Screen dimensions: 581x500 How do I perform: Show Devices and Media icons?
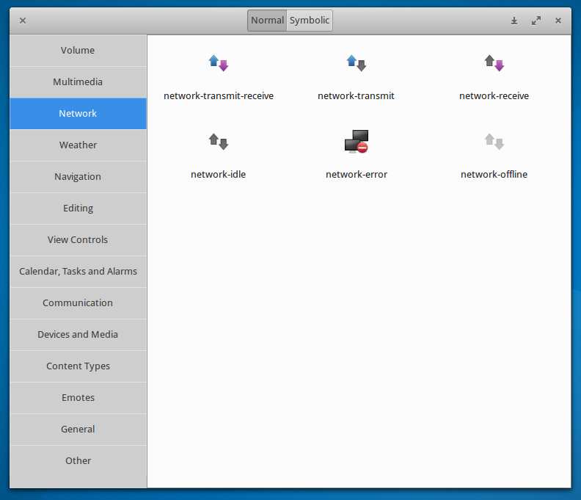point(78,335)
